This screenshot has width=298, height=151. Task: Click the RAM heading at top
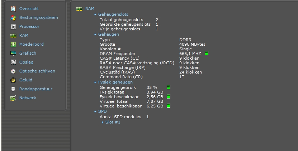pos(90,9)
